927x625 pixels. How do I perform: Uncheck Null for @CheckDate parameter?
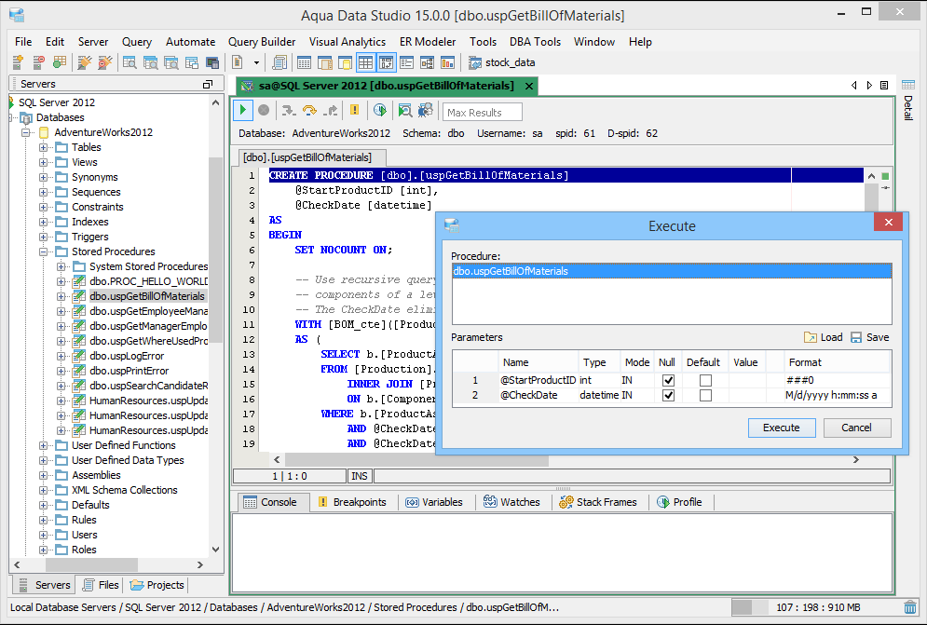[x=668, y=395]
